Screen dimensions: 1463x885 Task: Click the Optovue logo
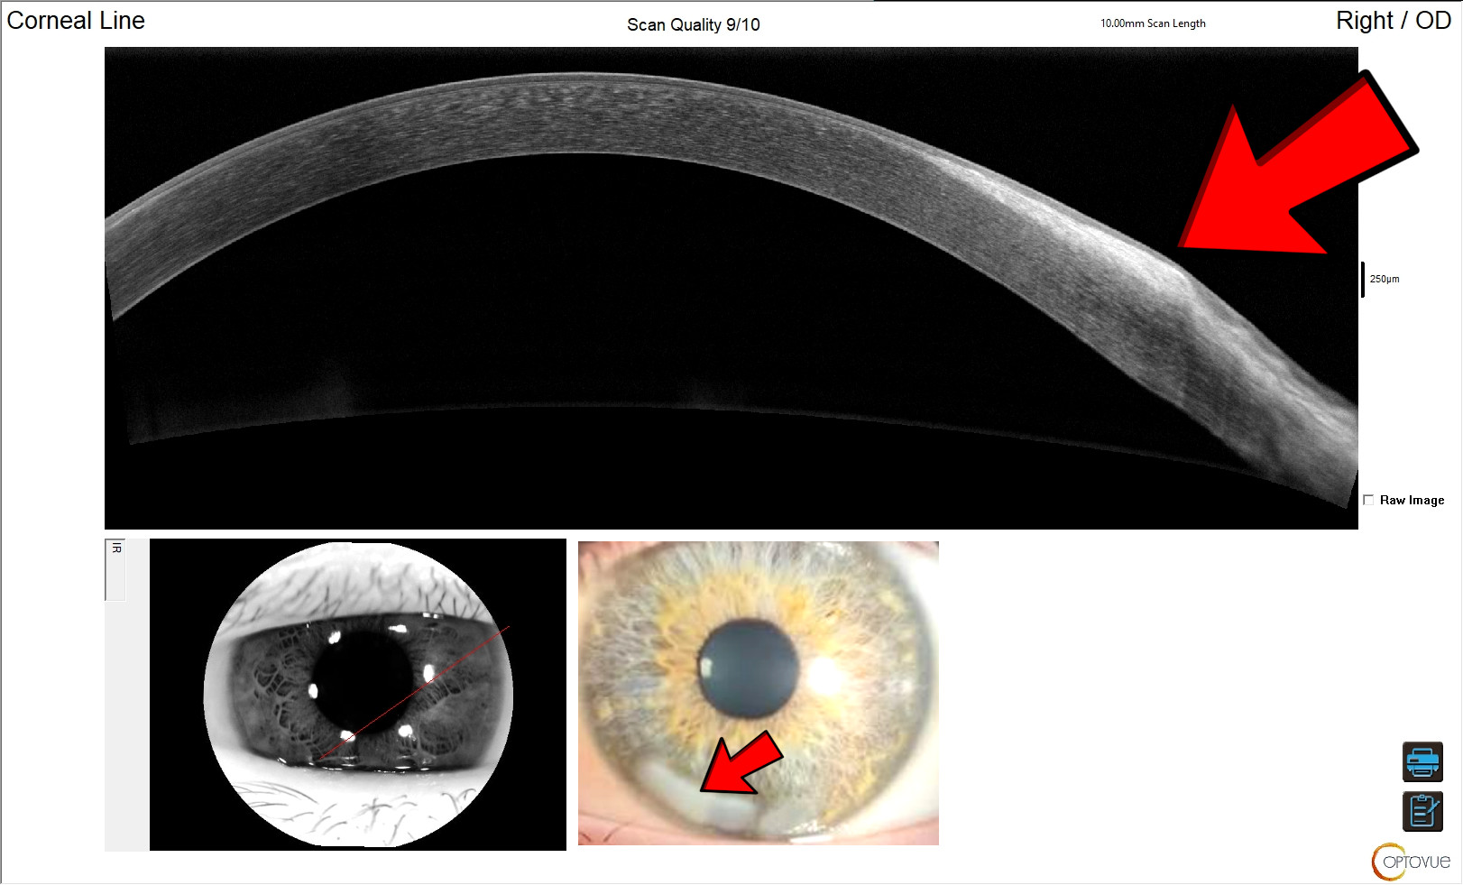1411,862
